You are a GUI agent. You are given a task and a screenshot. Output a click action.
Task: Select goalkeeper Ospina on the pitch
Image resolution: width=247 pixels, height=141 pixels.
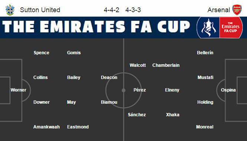click(228, 90)
